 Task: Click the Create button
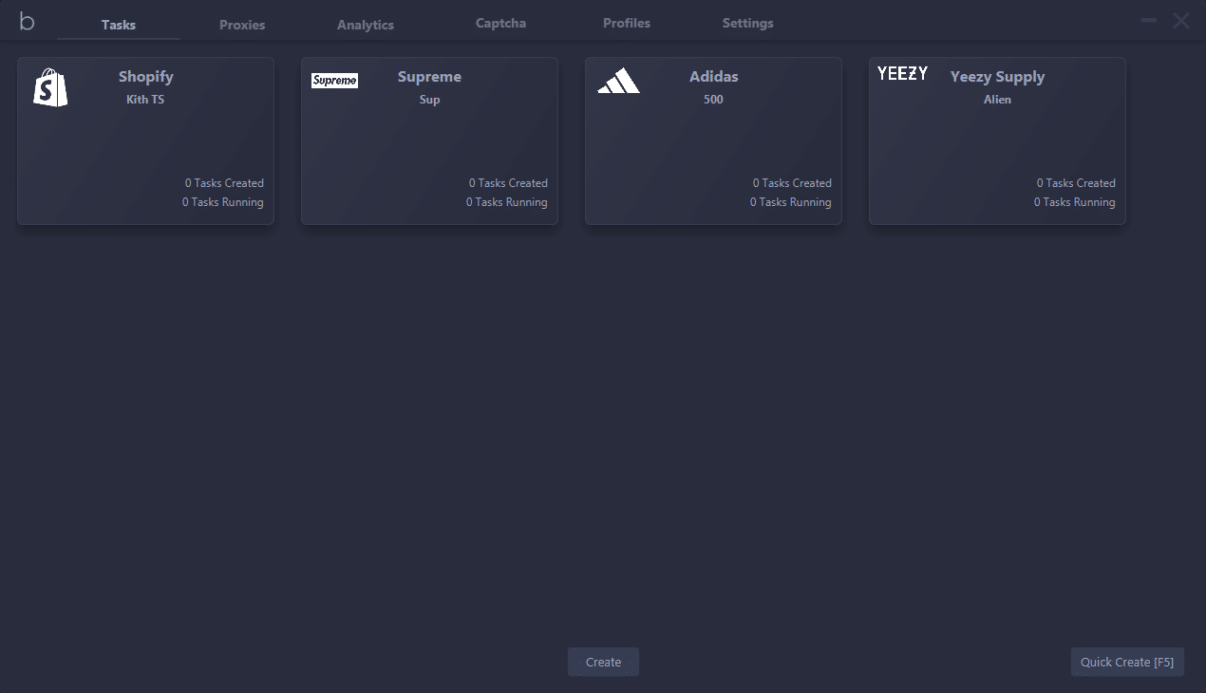[603, 662]
